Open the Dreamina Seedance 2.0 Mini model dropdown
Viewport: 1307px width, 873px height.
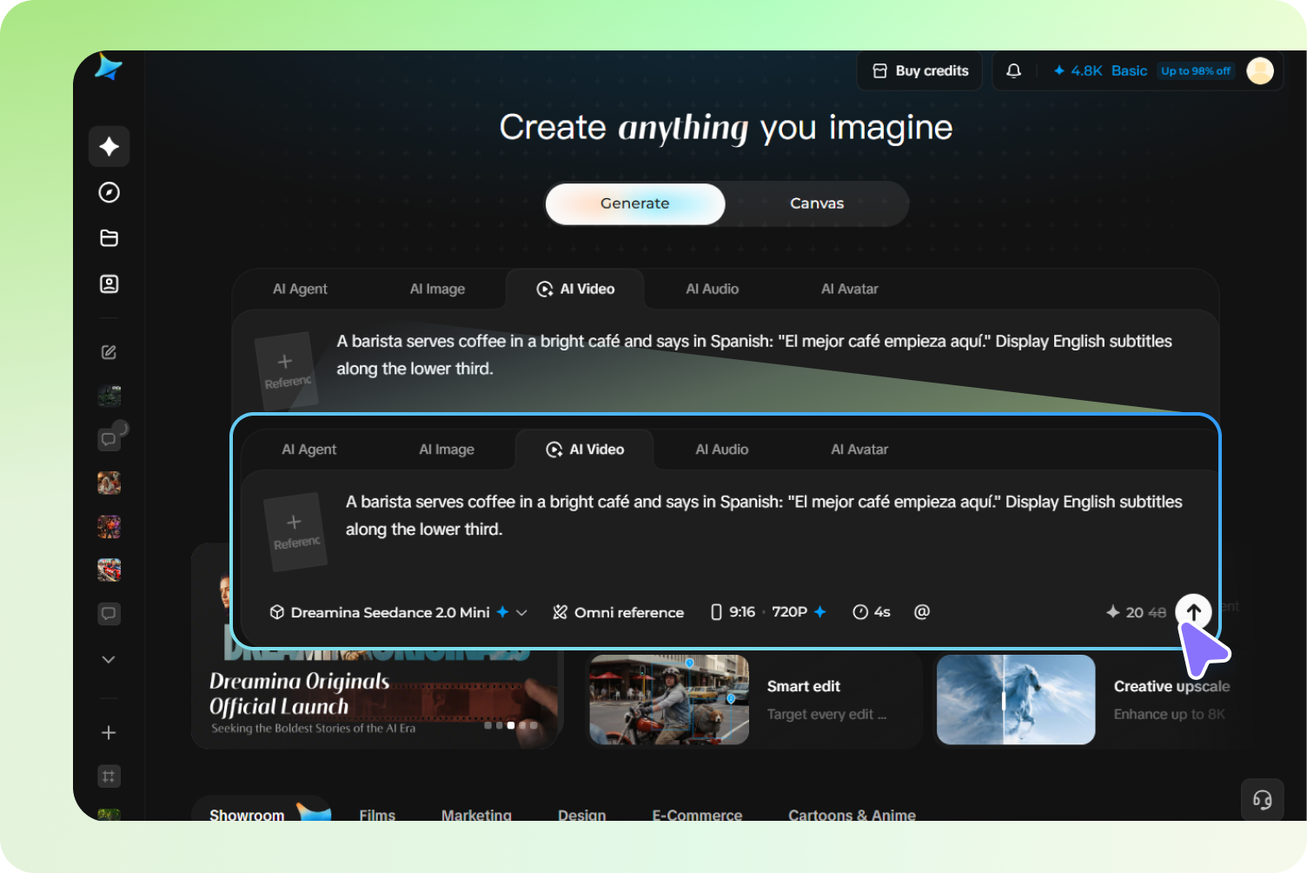399,612
